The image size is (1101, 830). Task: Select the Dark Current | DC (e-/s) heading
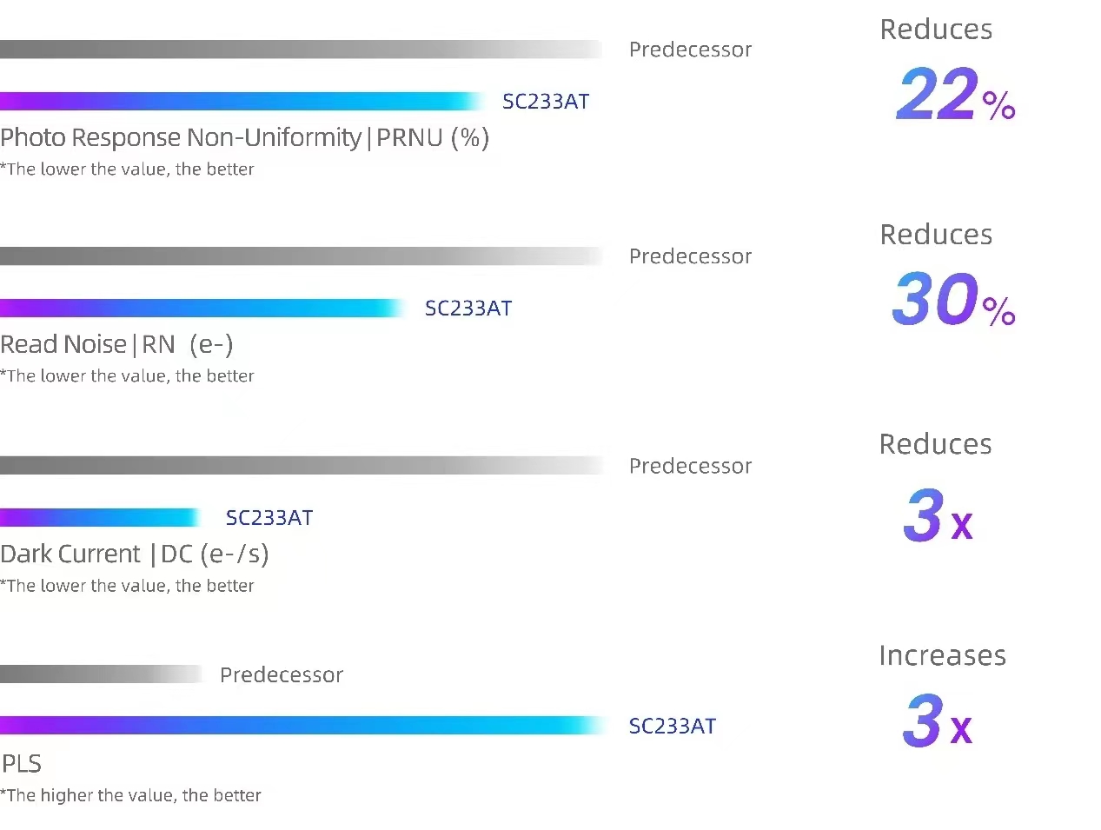[134, 554]
